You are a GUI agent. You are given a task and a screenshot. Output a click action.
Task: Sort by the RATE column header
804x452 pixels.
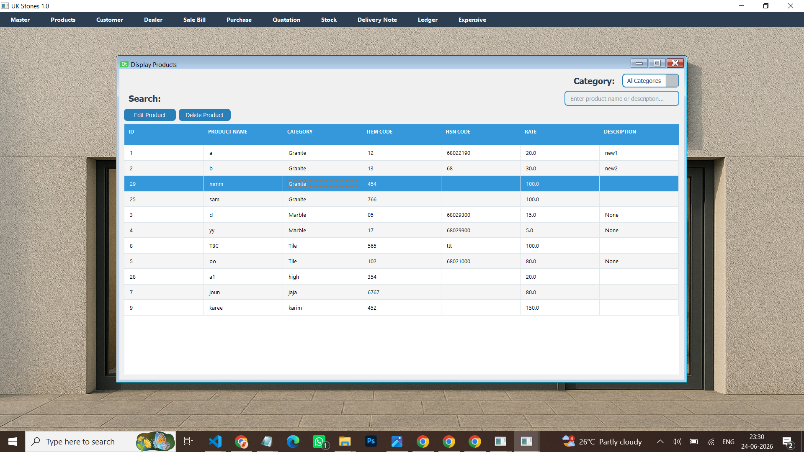[x=531, y=132]
